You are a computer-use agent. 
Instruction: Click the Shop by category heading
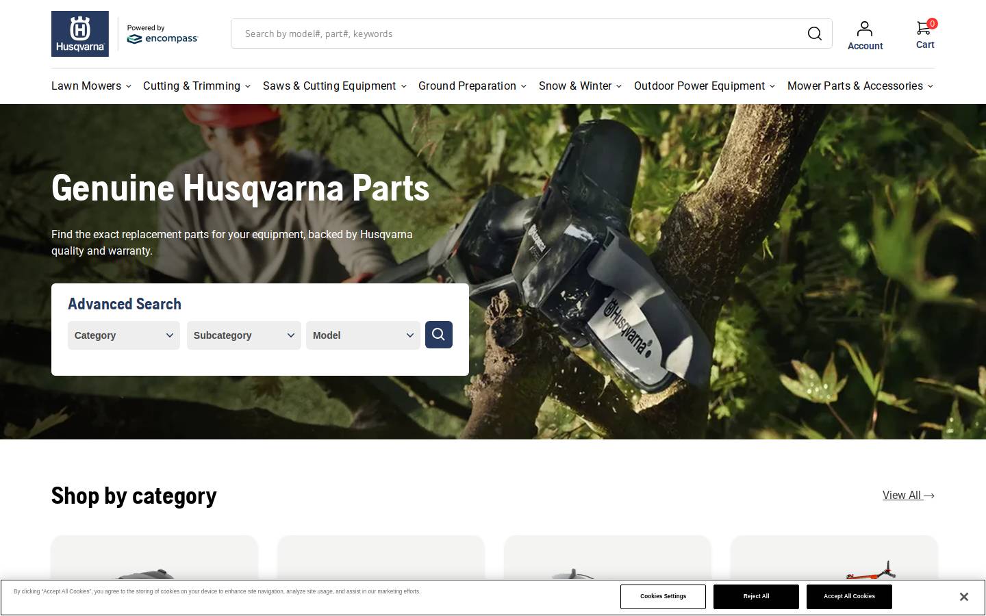[134, 496]
